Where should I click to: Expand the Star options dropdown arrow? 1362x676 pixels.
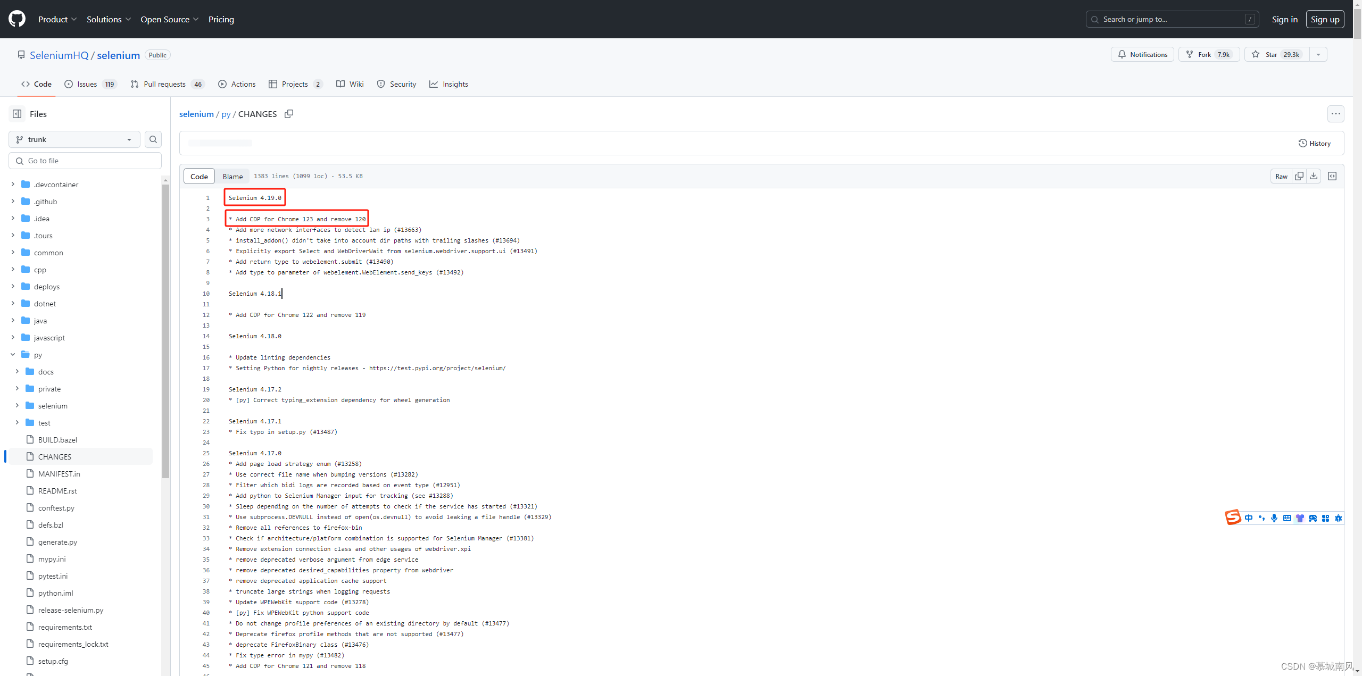click(x=1318, y=55)
